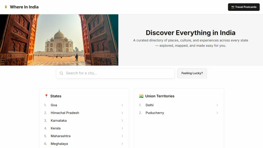
Task: Click the India flag icon beside Union Territories
Action: 141,96
